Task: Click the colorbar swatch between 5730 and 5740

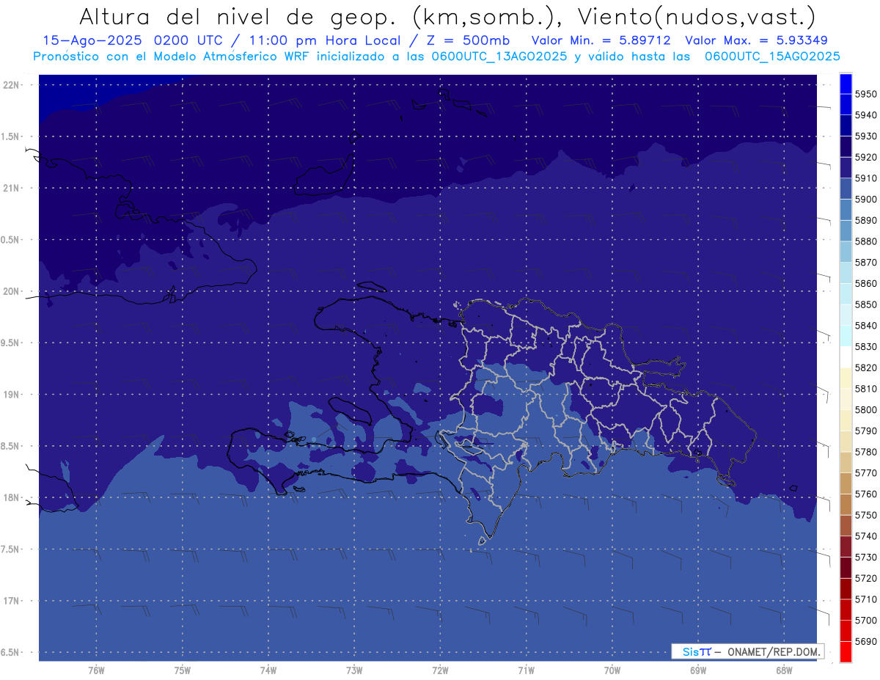Action: [846, 546]
